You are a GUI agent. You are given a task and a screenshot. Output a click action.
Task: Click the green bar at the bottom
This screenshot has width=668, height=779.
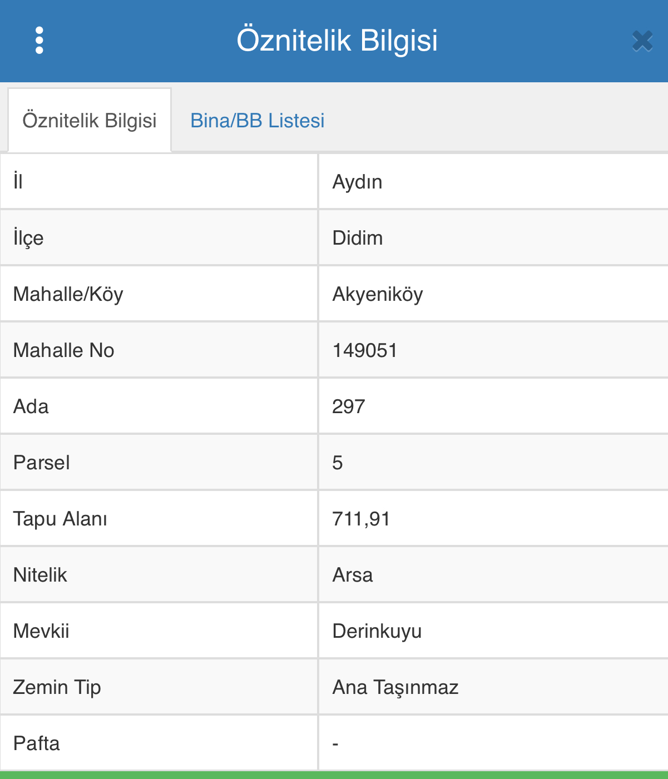point(334,775)
